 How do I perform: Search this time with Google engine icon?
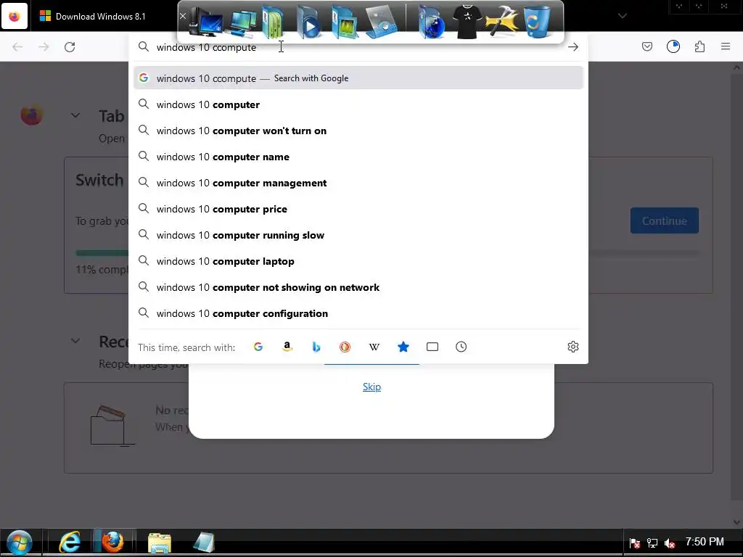[x=258, y=347]
